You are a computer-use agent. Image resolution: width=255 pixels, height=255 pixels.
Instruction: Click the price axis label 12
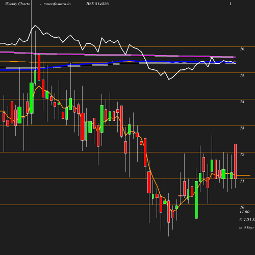[x=242, y=155]
